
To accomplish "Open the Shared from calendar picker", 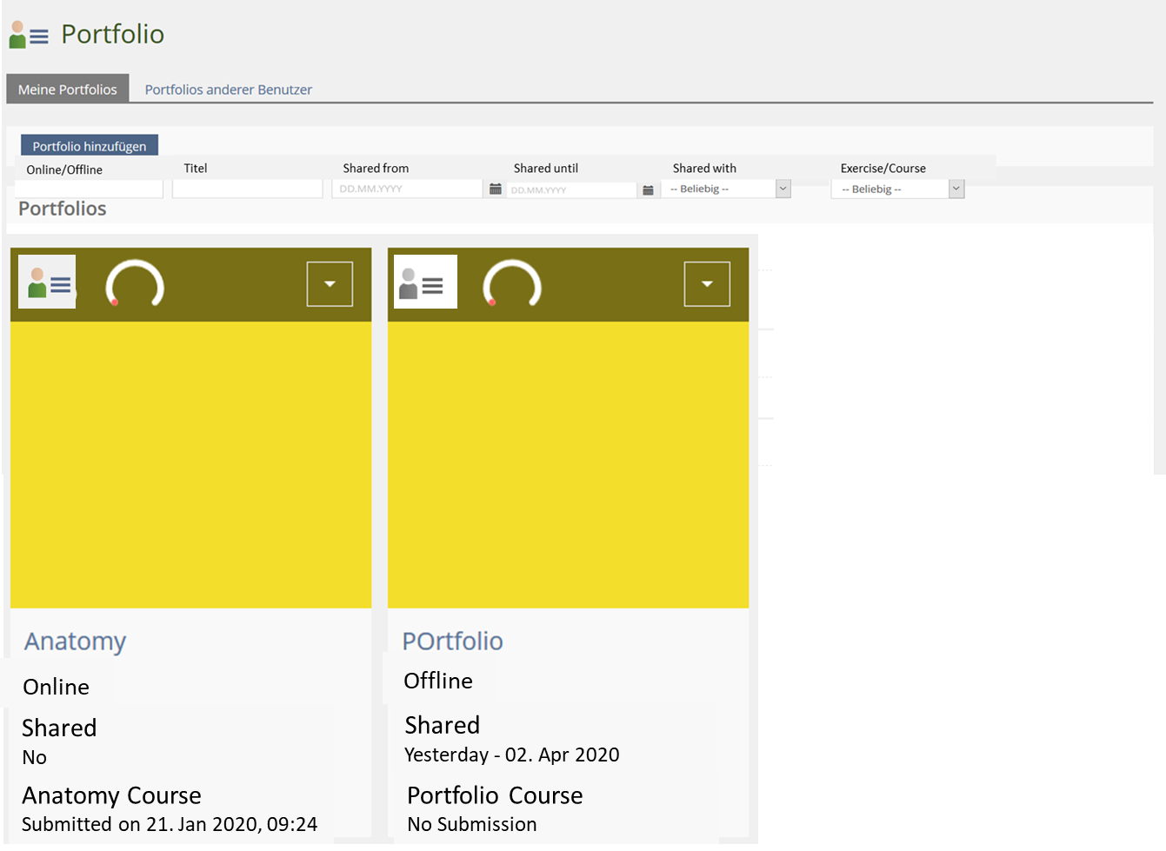I will [495, 189].
